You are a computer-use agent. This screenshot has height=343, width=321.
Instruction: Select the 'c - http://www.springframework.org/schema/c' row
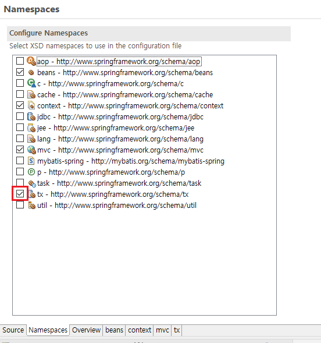(110, 84)
